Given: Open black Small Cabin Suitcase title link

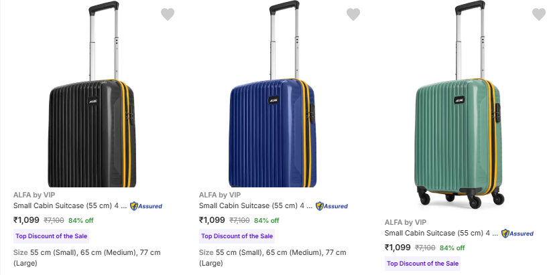Looking at the screenshot, I should click(69, 206).
